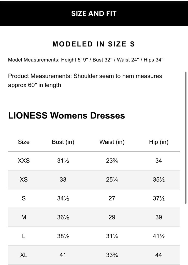Image resolution: width=188 pixels, height=265 pixels.
Task: Click the Size column header
Action: [24, 142]
